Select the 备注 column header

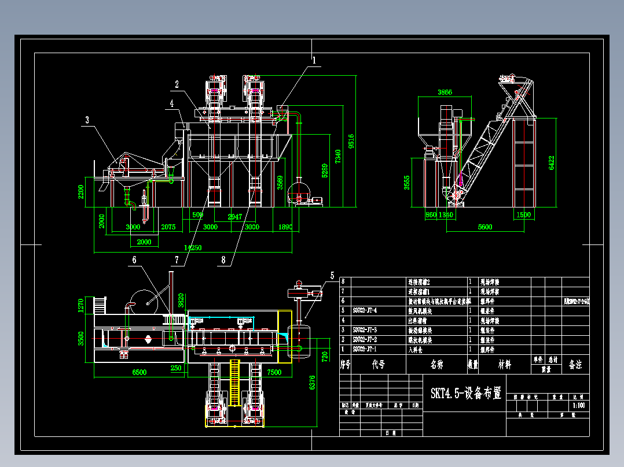[x=575, y=365]
